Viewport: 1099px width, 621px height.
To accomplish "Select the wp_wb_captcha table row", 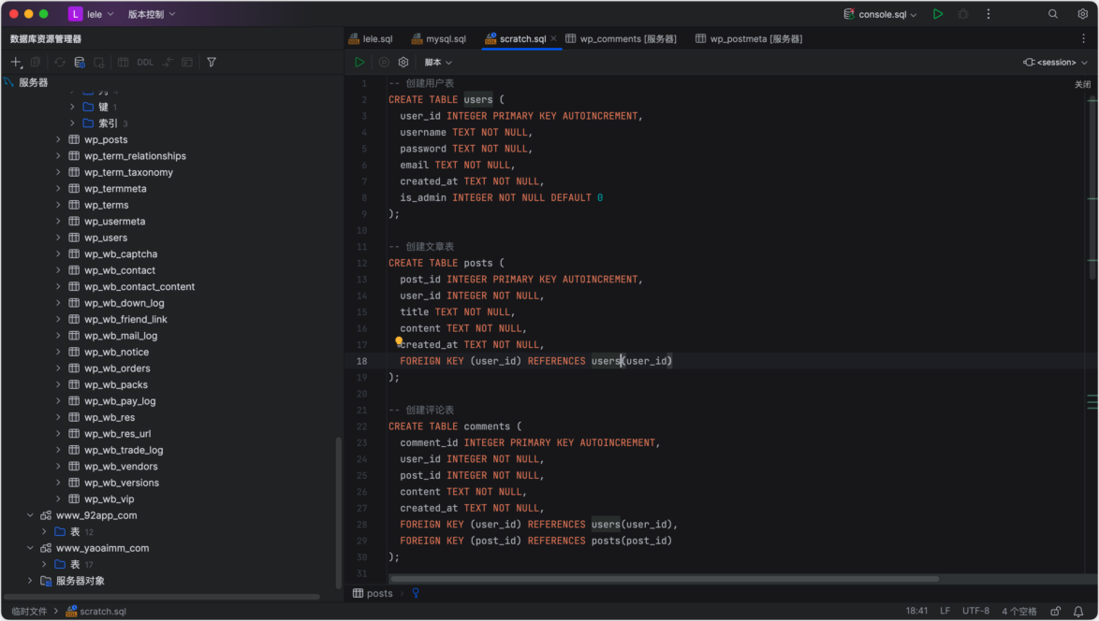I will (x=171, y=254).
